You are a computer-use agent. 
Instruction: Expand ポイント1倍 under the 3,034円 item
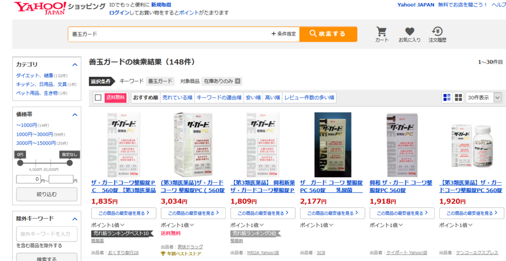[x=177, y=225]
